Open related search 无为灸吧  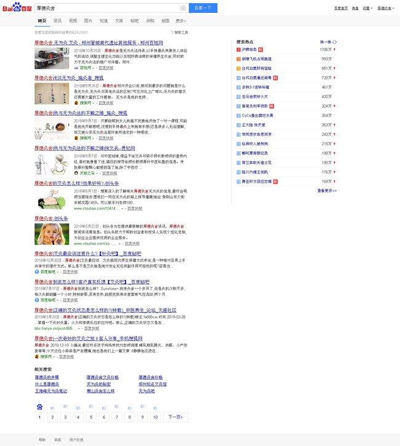click(x=146, y=391)
